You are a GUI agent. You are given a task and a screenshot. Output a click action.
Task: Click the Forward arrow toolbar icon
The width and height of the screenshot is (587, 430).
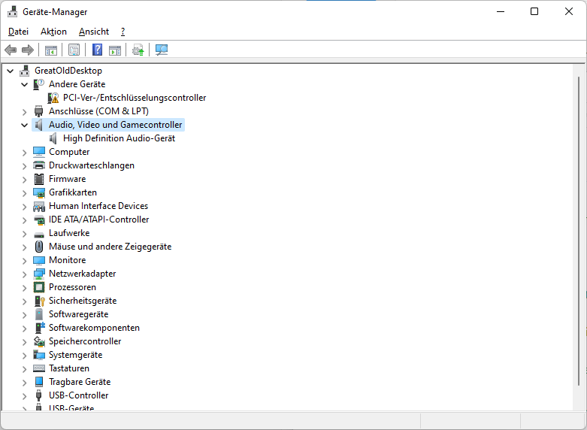point(28,50)
